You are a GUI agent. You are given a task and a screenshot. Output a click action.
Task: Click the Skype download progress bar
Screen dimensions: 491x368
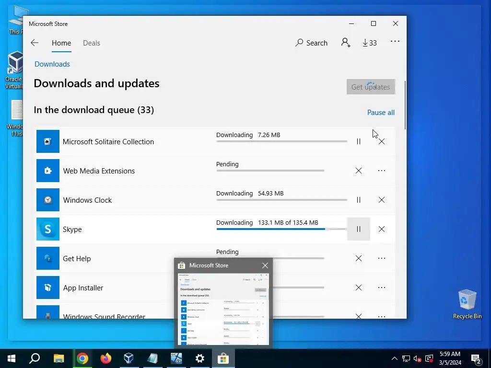281,229
